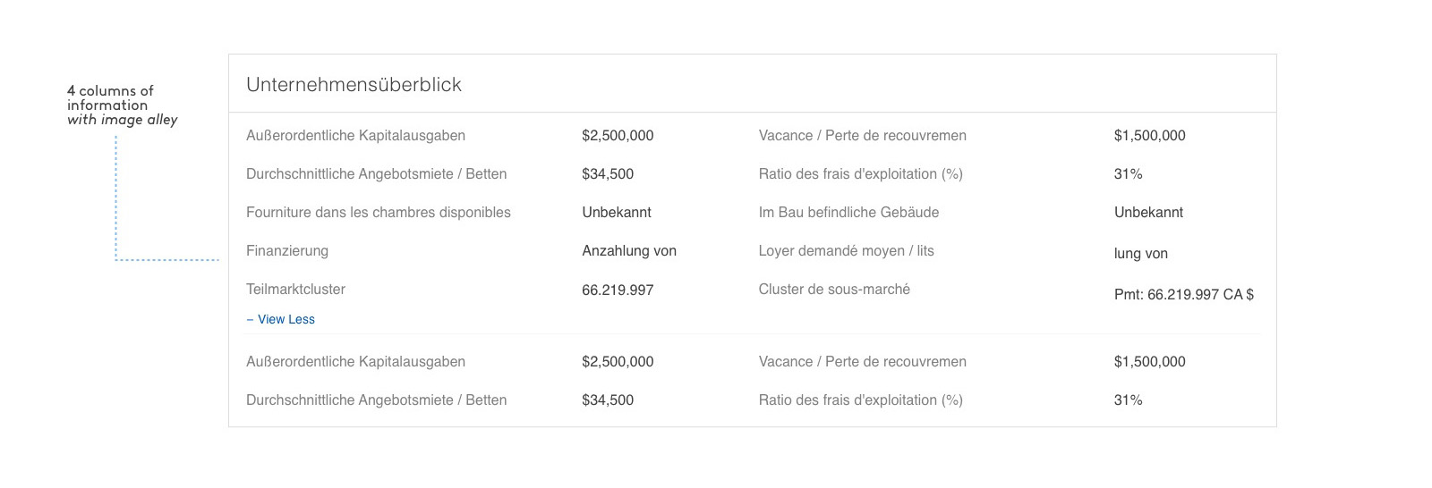The width and height of the screenshot is (1432, 488).
Task: Click the 66.219.997 value beside Teilmarktcluster
Action: pyautogui.click(x=618, y=290)
